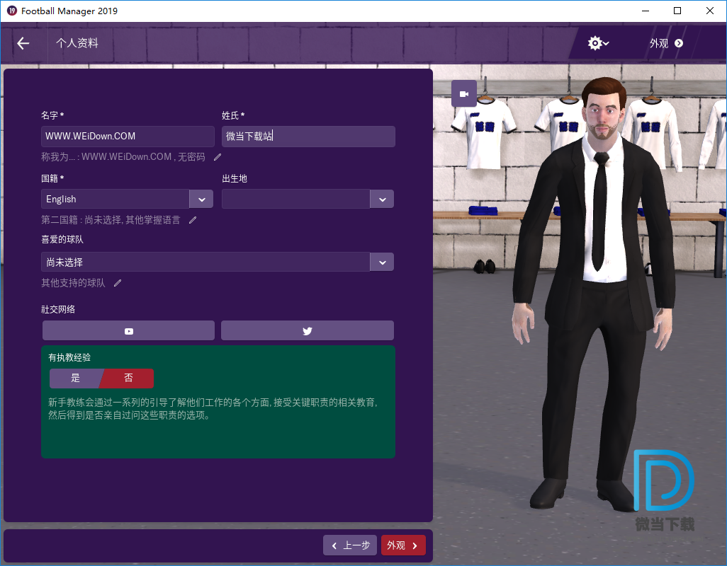
Task: Toggle the camera view icon
Action: click(464, 94)
